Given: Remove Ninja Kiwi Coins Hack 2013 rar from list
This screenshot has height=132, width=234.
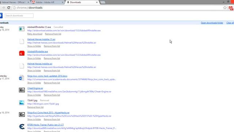Looking at the screenshot, I should [52, 120].
